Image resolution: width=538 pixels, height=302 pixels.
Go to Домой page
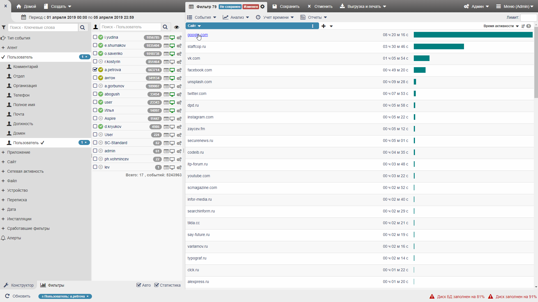pos(26,6)
